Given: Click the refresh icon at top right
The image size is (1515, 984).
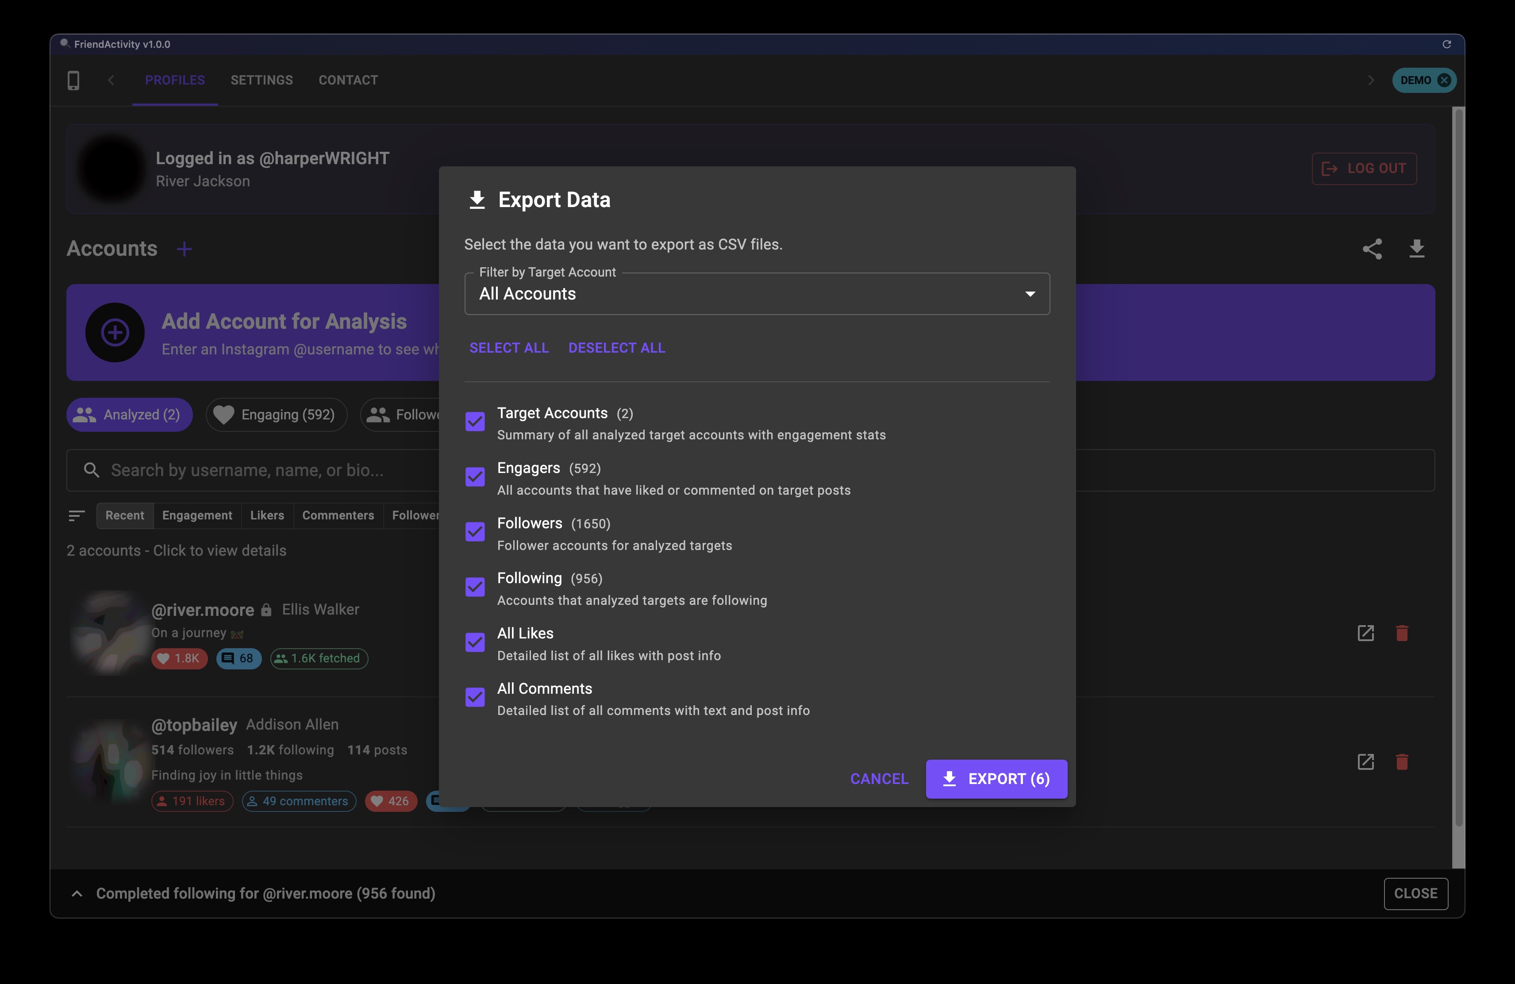Looking at the screenshot, I should tap(1448, 44).
